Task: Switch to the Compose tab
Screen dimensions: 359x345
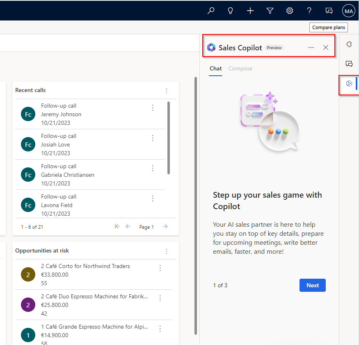Action: click(x=240, y=68)
